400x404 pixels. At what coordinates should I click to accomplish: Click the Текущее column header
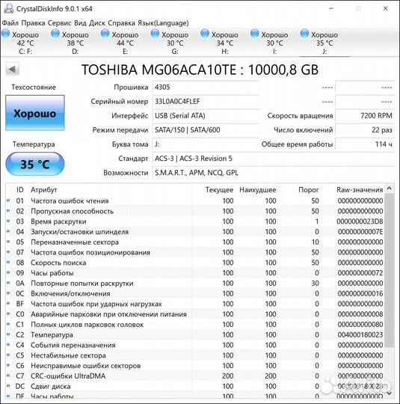click(219, 190)
